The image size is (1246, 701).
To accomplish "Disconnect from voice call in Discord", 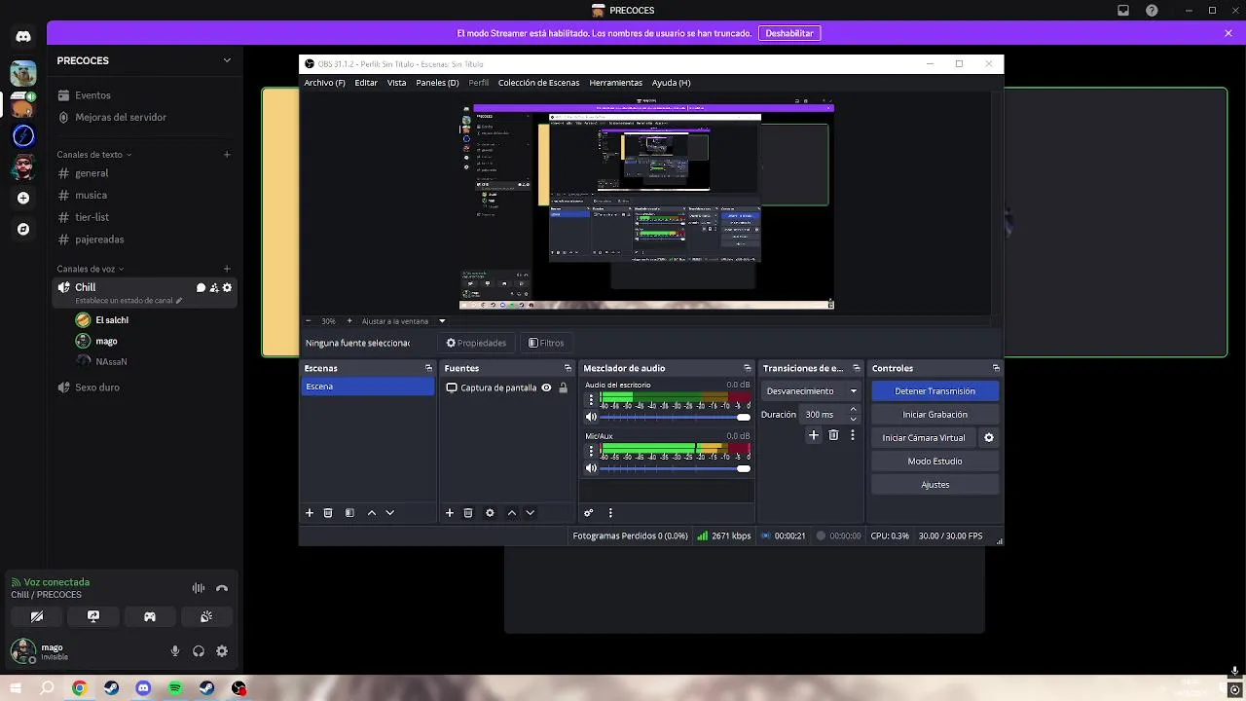I will click(222, 588).
